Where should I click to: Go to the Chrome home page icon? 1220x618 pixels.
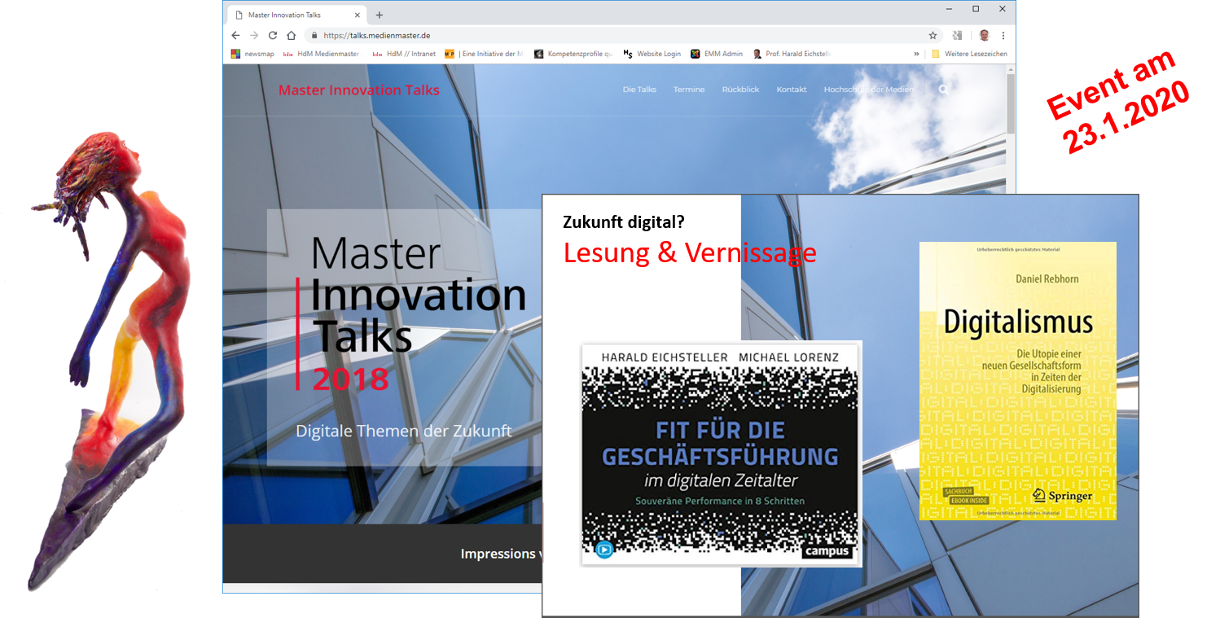(x=292, y=36)
